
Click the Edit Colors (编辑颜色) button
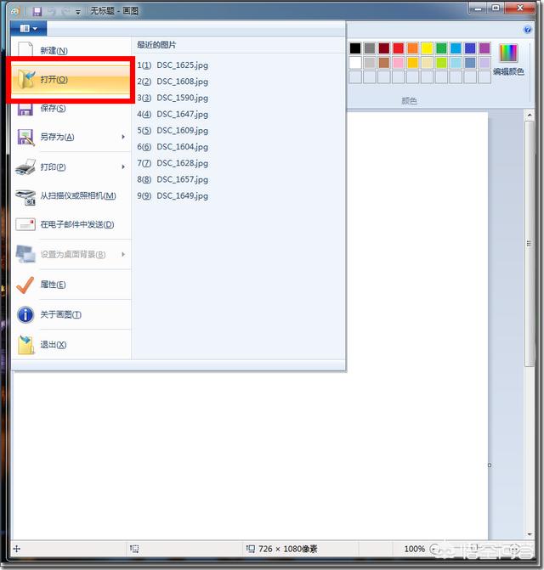click(509, 59)
